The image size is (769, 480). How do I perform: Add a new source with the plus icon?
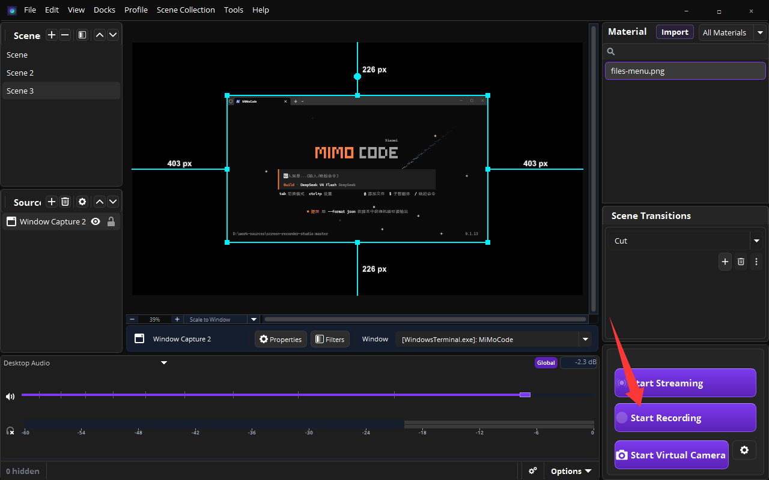(52, 202)
